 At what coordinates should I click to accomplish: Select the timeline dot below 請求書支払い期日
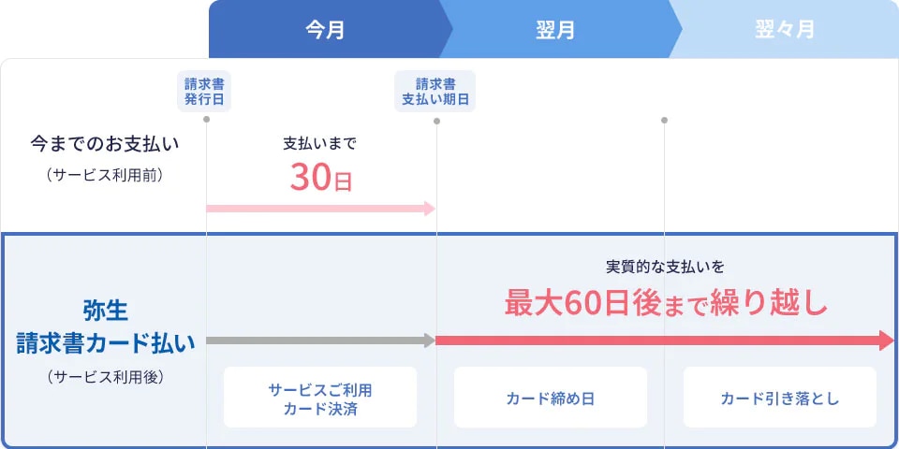pyautogui.click(x=436, y=120)
